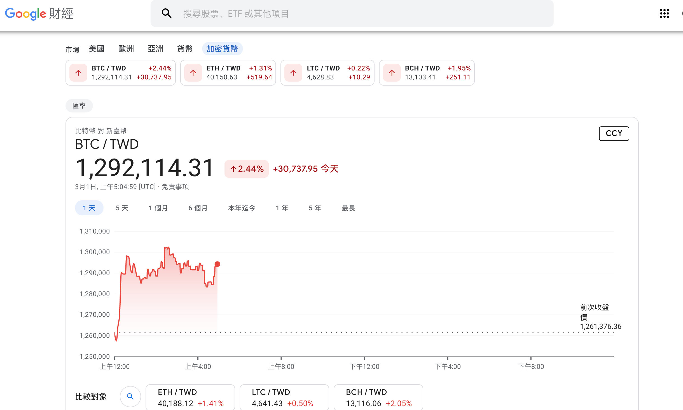Click the up-arrow icon on the LTC/TWD card

pos(293,73)
